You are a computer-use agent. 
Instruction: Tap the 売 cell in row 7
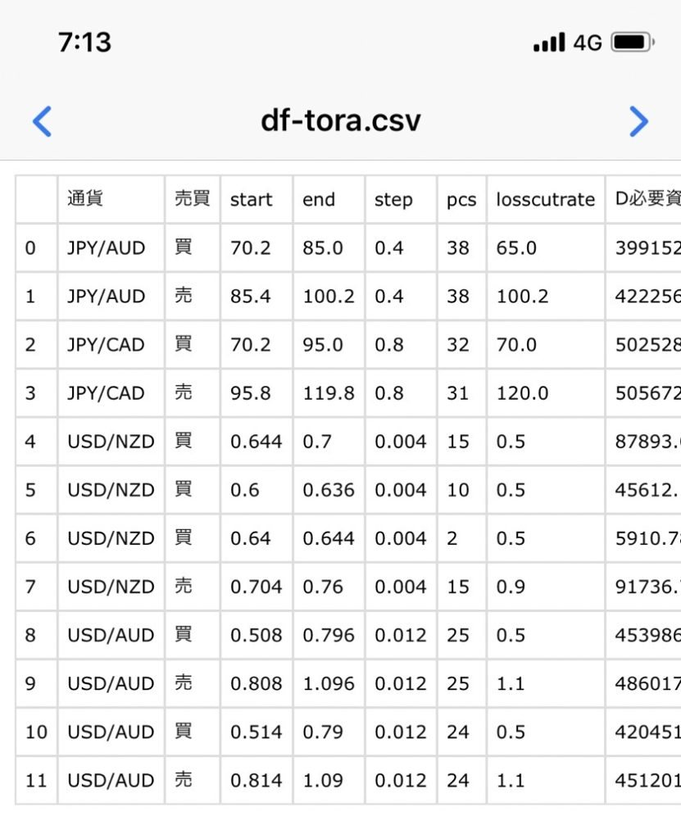pos(184,587)
